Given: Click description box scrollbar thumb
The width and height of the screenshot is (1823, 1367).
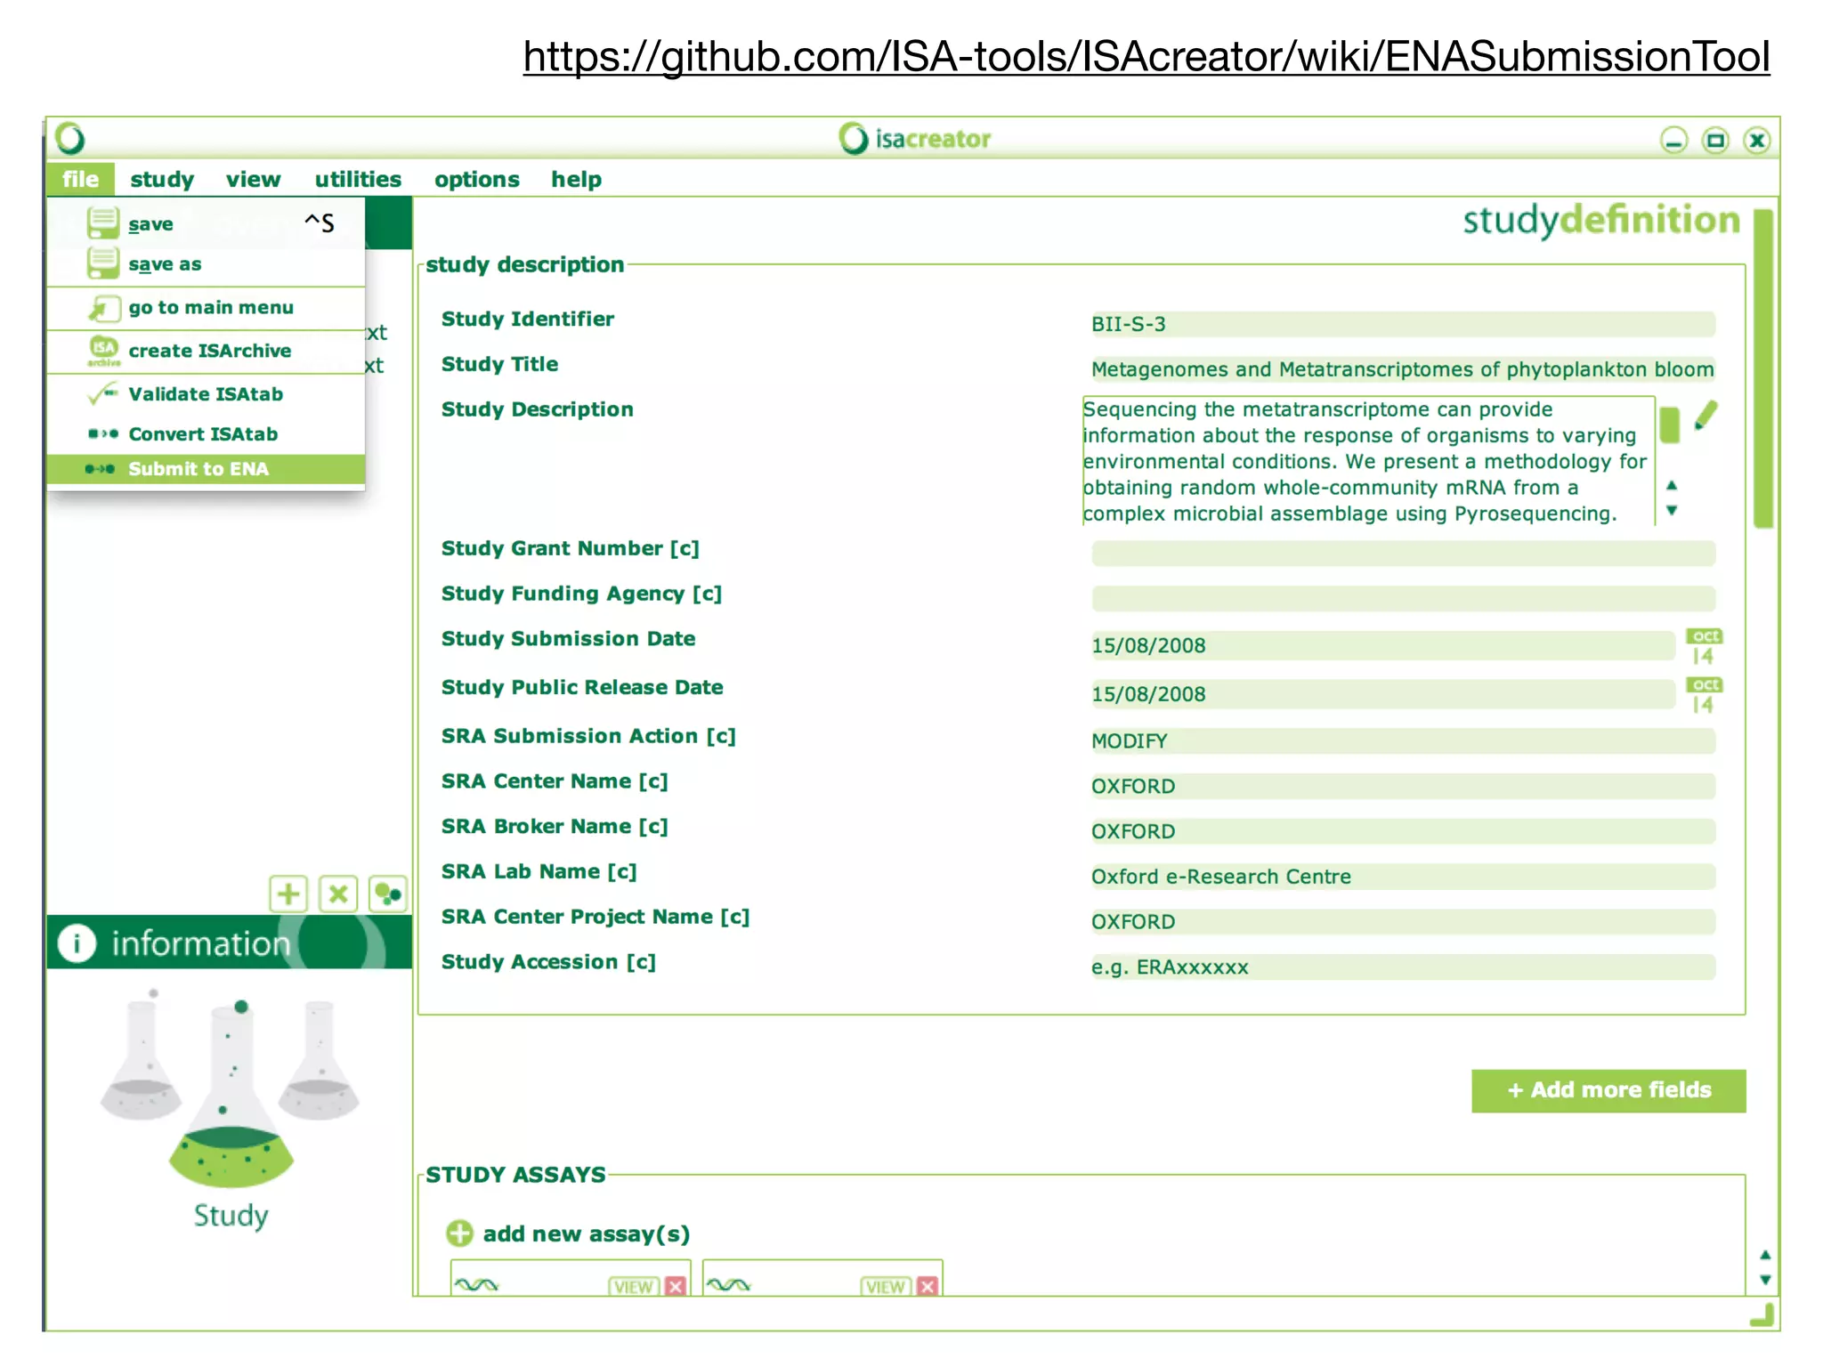Looking at the screenshot, I should 1670,425.
